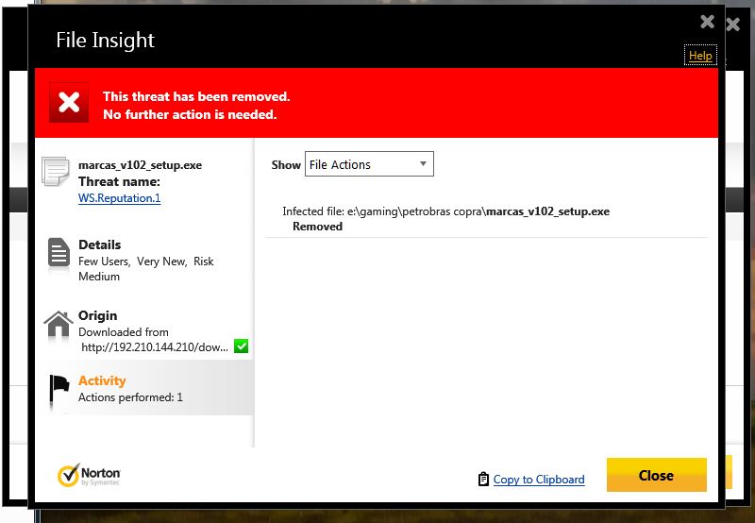Click the Norton by Symantec logo
755x523 pixels.
(90, 475)
